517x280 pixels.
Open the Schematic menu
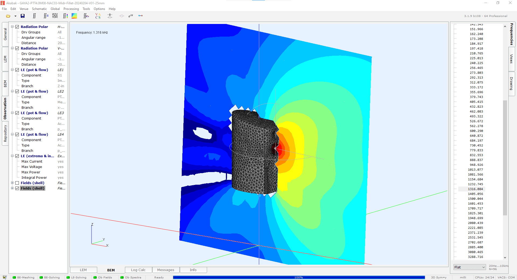tap(39, 9)
